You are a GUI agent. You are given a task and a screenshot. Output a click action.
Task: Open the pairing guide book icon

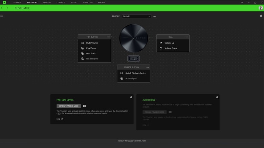pyautogui.click(x=84, y=106)
